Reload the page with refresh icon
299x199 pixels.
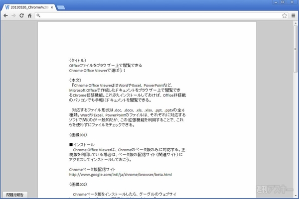(21, 15)
